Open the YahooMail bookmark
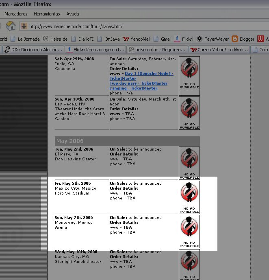Viewport: 269px width, 280px height. [137, 39]
